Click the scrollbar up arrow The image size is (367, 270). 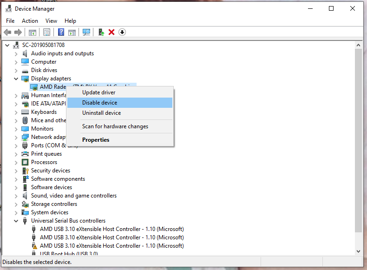point(358,45)
